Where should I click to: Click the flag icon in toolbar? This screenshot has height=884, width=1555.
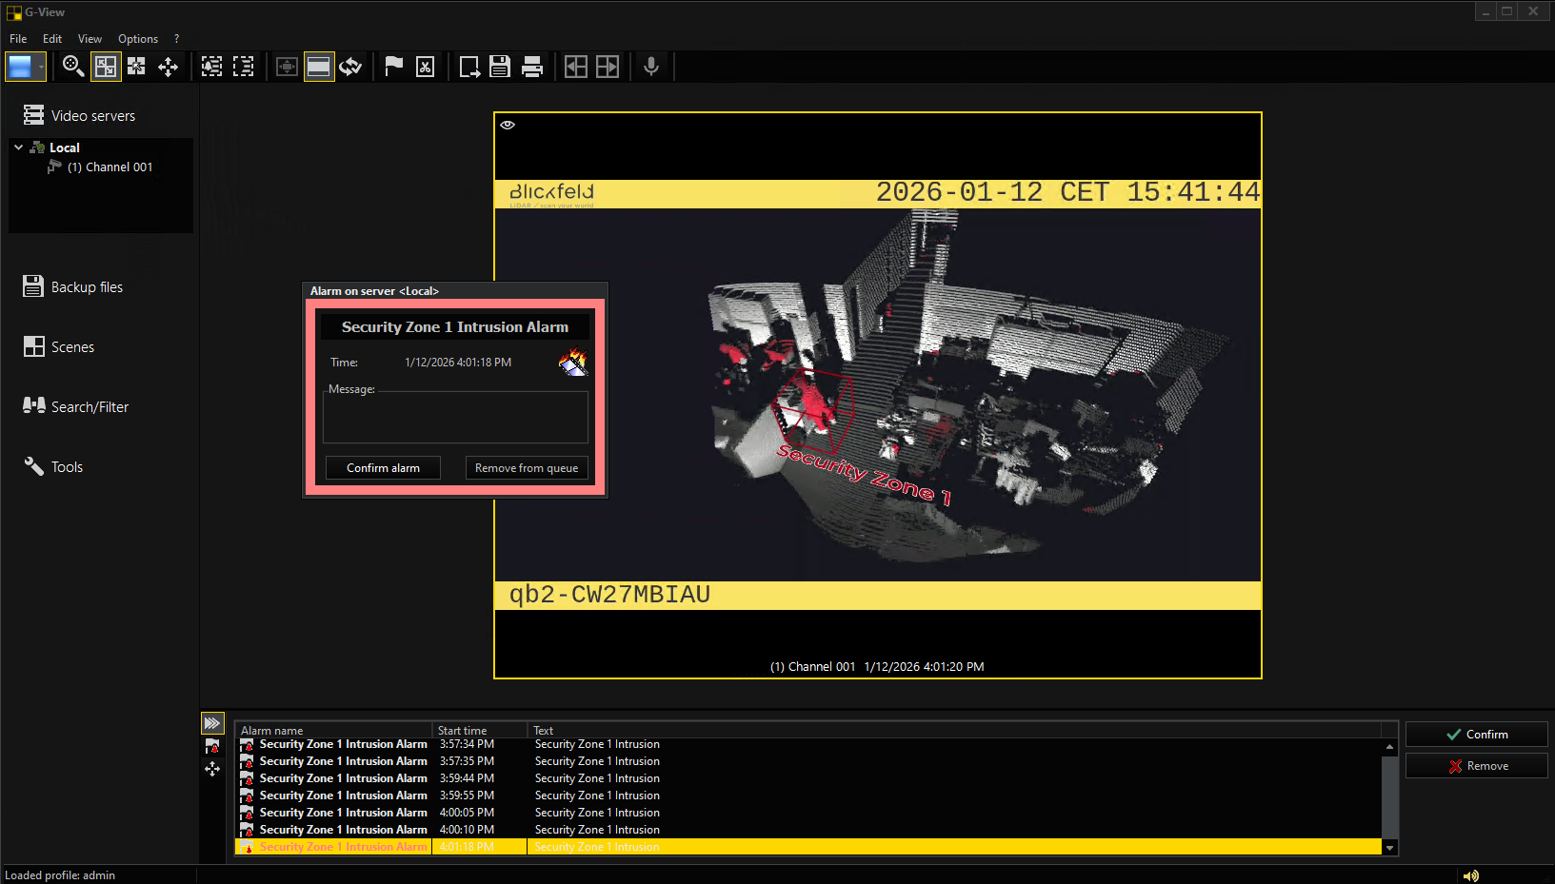tap(393, 67)
